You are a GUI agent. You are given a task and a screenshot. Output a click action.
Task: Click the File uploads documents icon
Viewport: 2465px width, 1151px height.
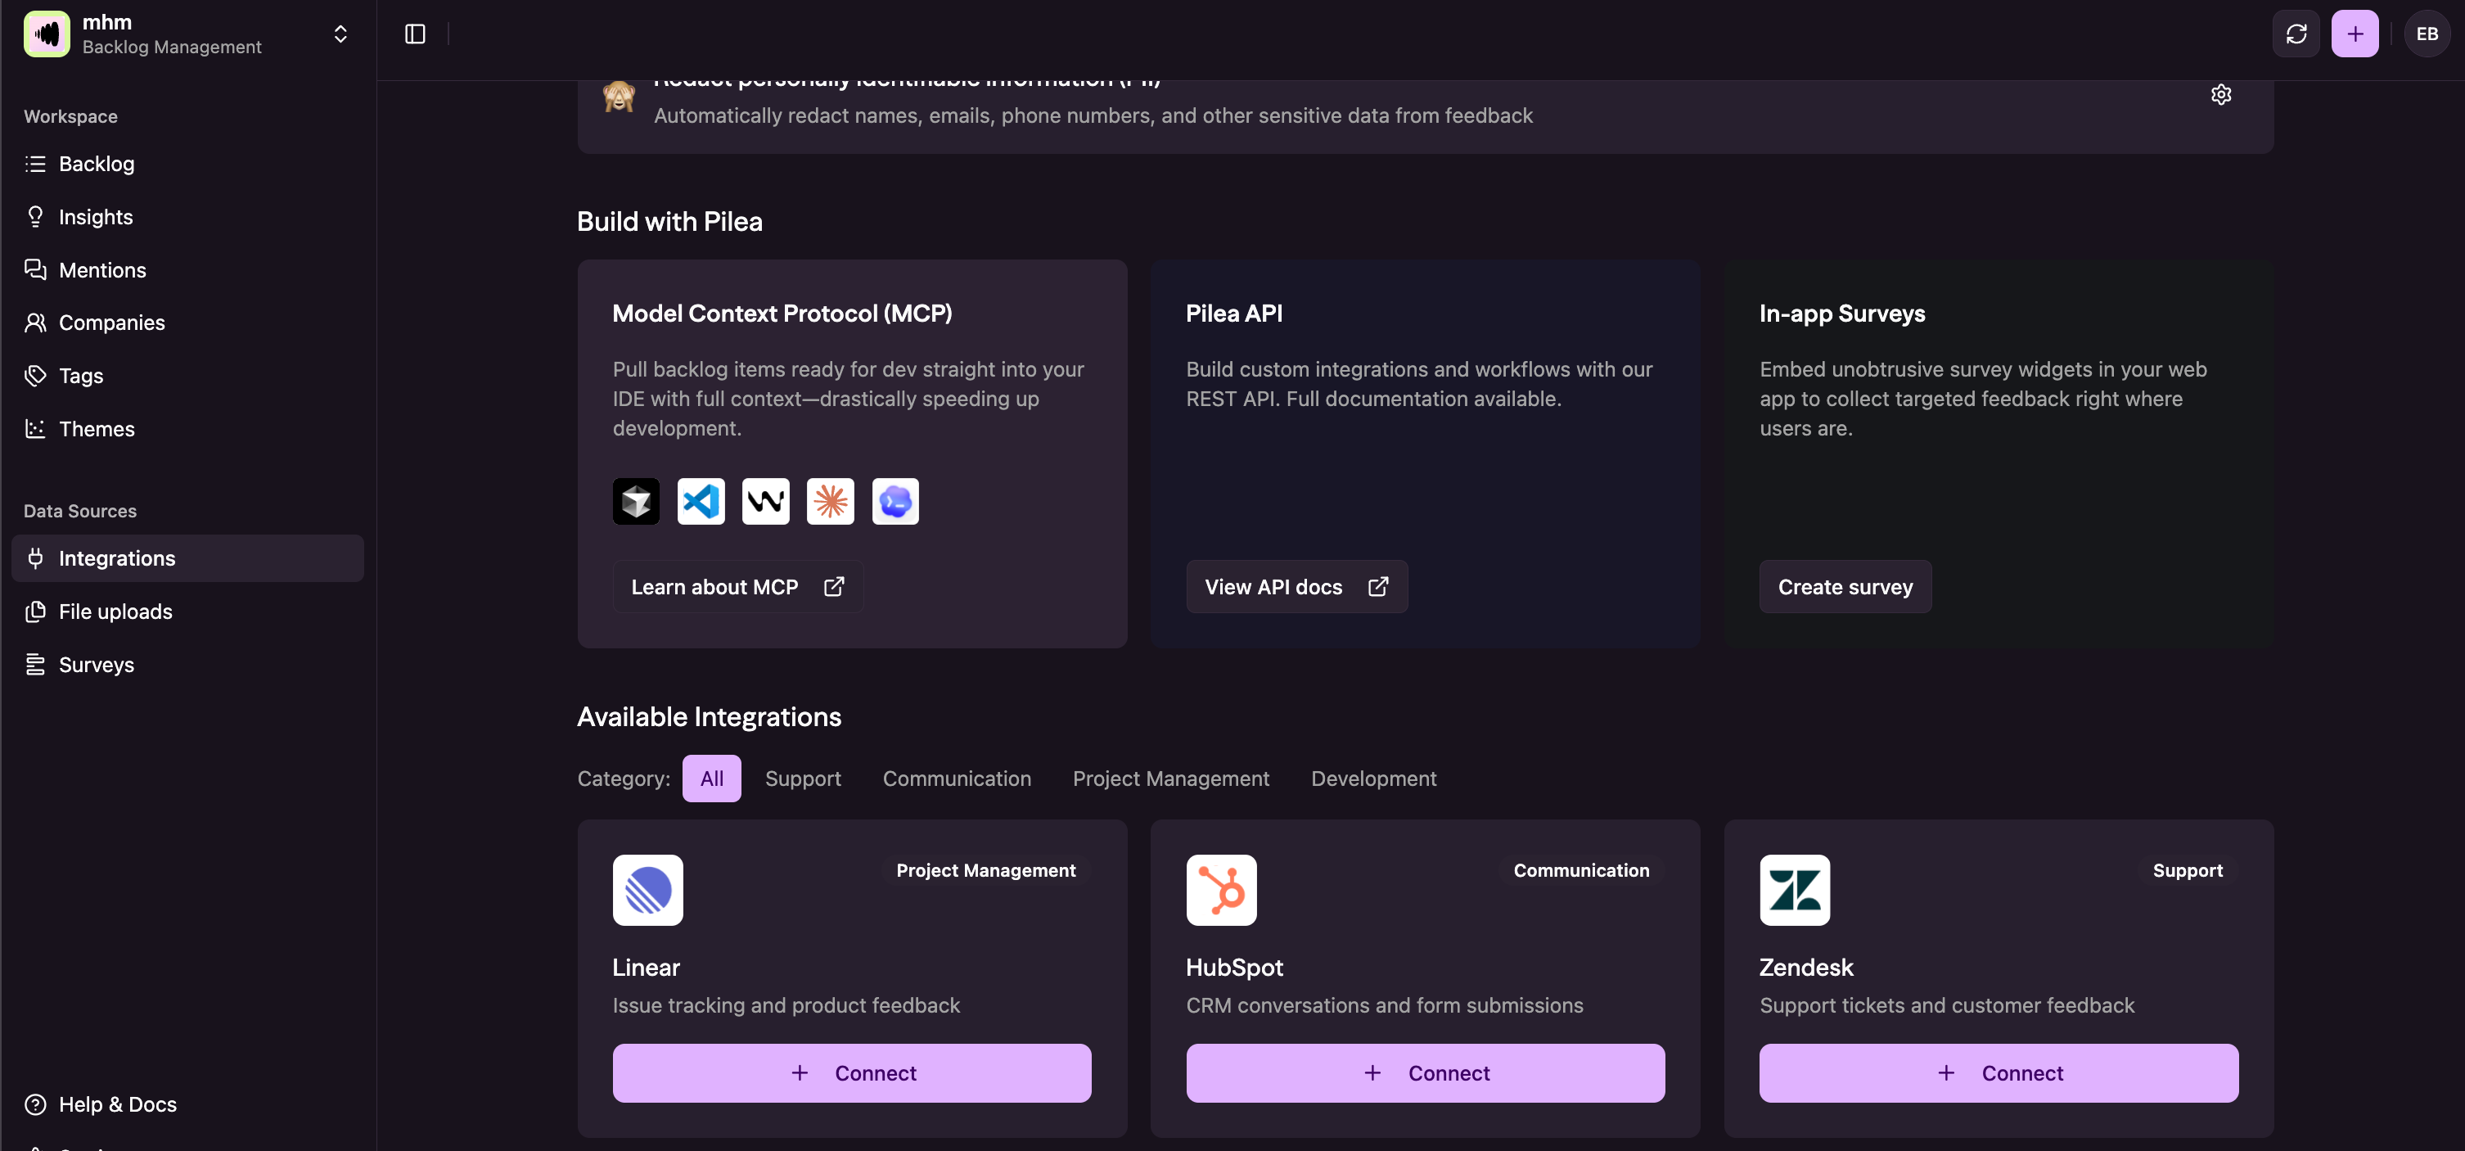pos(35,612)
